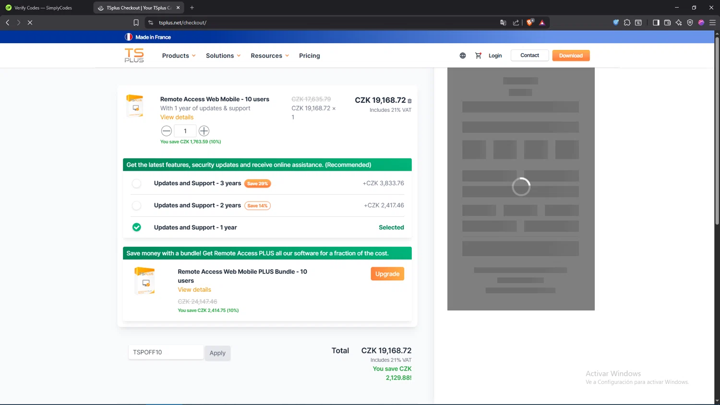Image resolution: width=720 pixels, height=405 pixels.
Task: Open Leo AI assistant
Action: pos(679,23)
